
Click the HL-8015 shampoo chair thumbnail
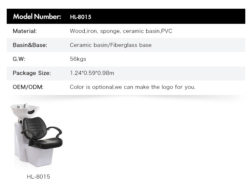[37, 135]
